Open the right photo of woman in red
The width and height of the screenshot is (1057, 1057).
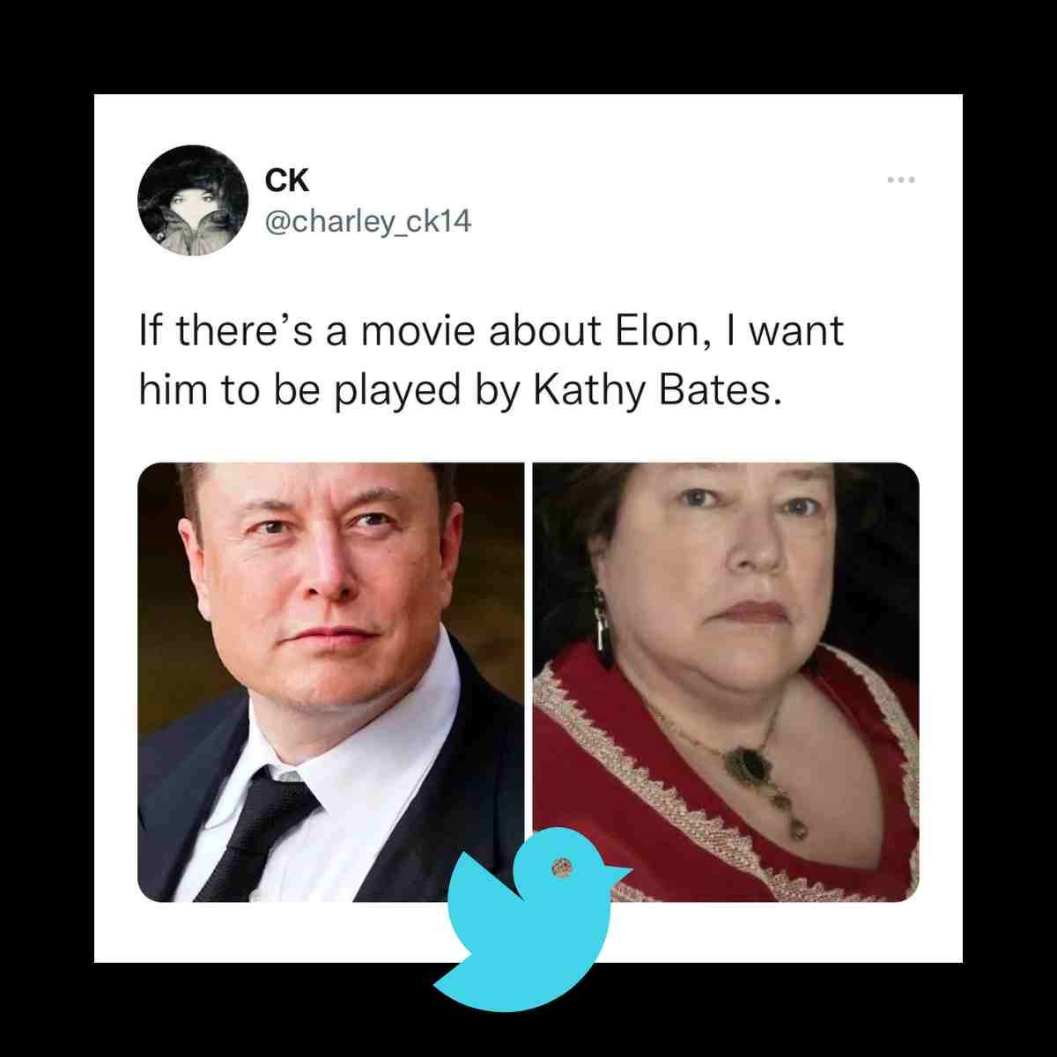coord(726,682)
